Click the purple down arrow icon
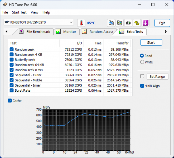Viewport: 174px width, 158px height. click(145, 23)
